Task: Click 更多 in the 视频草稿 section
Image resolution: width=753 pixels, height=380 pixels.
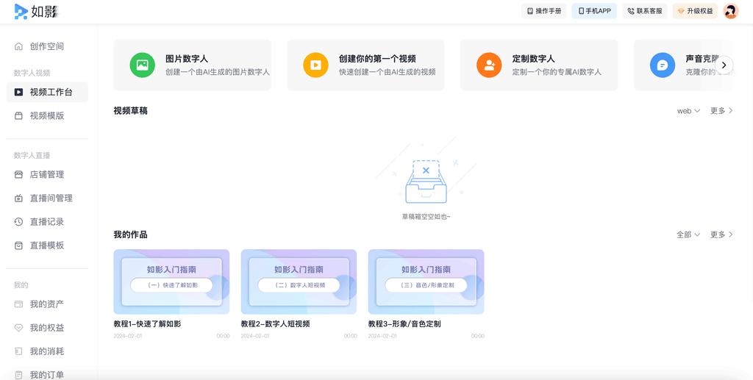Action: (722, 111)
